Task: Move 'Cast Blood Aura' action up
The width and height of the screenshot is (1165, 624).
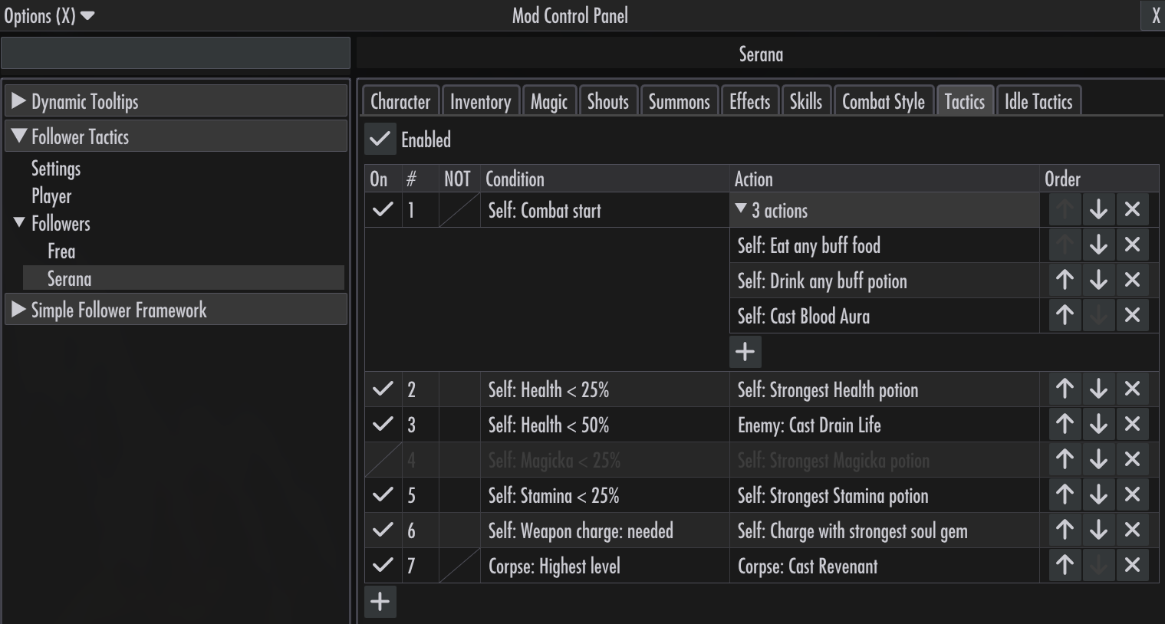Action: point(1065,315)
